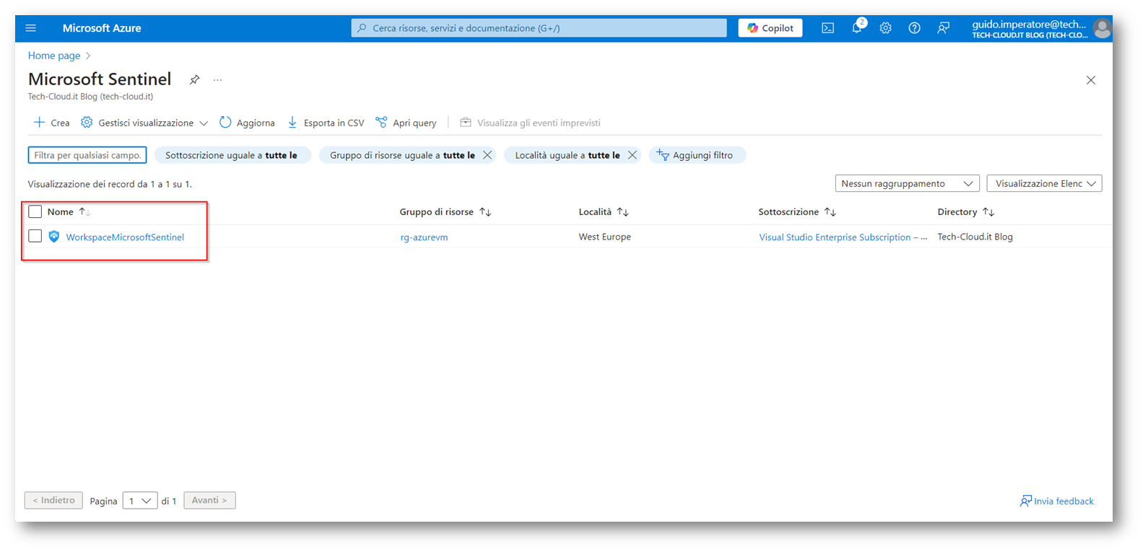Open the page number dropdown
This screenshot has height=552, width=1143.
(140, 501)
